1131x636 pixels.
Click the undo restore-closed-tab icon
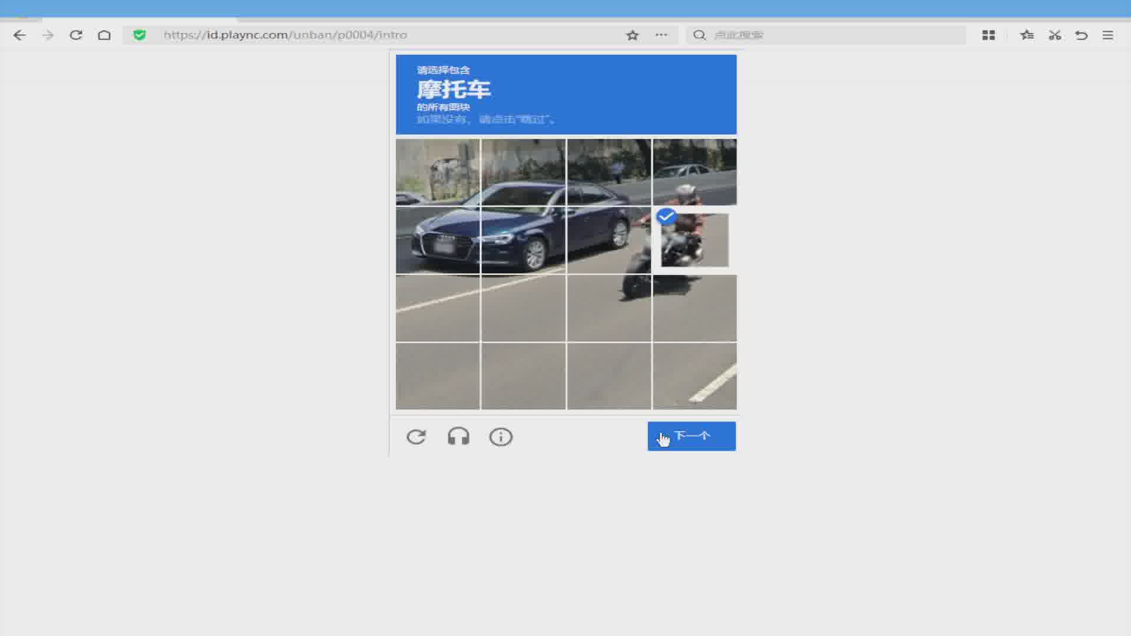pos(1081,35)
